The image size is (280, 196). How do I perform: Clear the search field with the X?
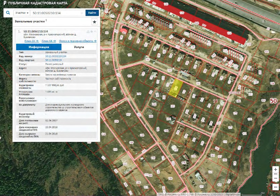pyautogui.click(x=82, y=13)
